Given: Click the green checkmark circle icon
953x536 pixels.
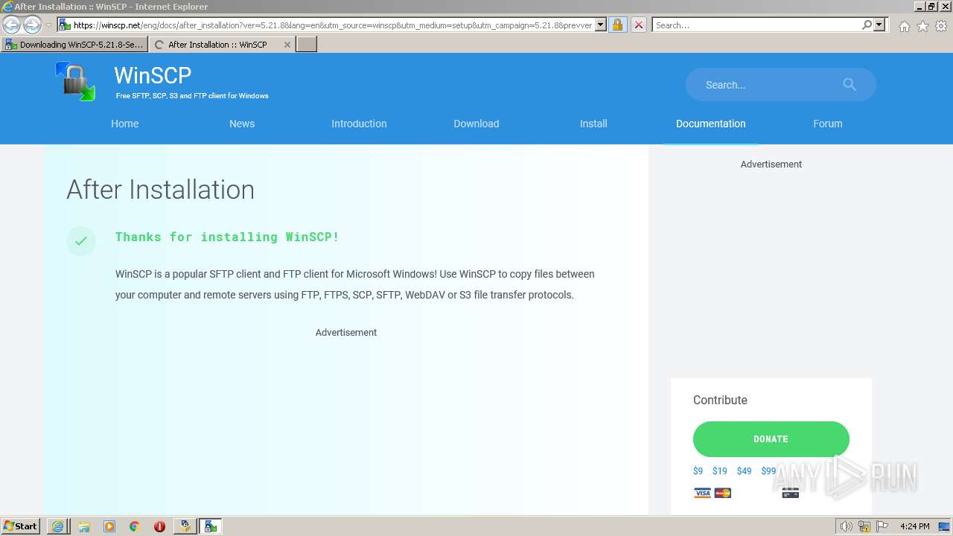Looking at the screenshot, I should tap(81, 240).
